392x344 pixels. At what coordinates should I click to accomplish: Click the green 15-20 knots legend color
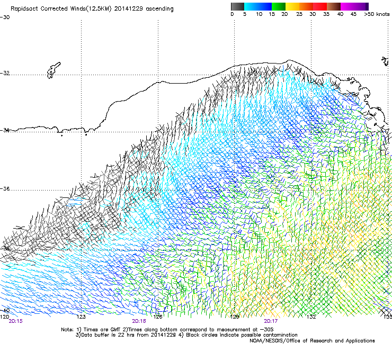pyautogui.click(x=279, y=6)
